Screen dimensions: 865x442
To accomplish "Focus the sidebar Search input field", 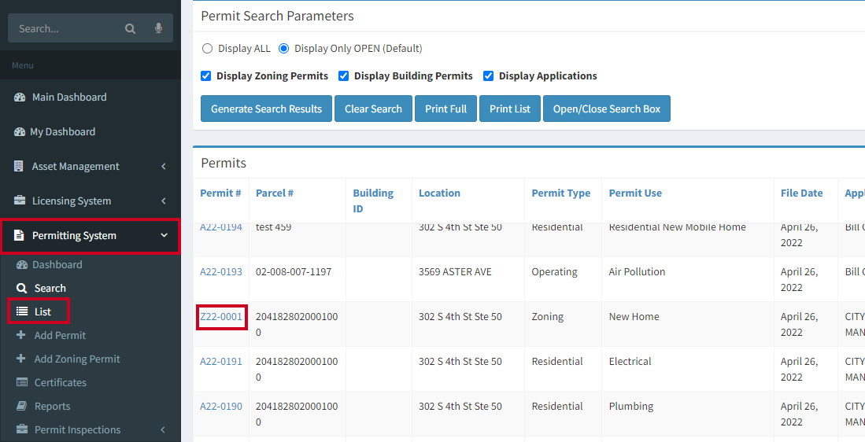I will (66, 28).
